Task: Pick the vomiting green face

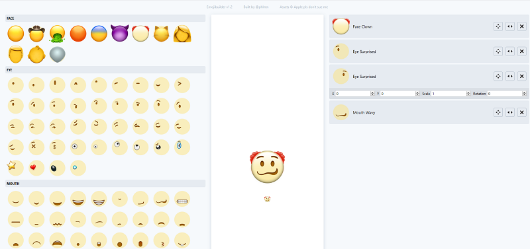Action: (57, 34)
